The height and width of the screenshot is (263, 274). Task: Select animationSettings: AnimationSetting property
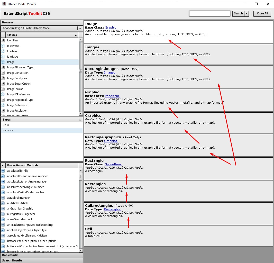[40, 225]
